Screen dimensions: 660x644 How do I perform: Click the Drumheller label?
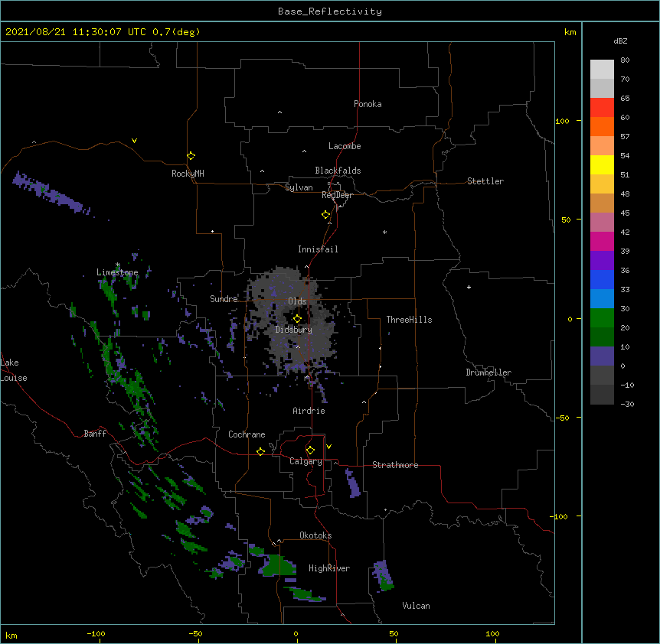488,372
